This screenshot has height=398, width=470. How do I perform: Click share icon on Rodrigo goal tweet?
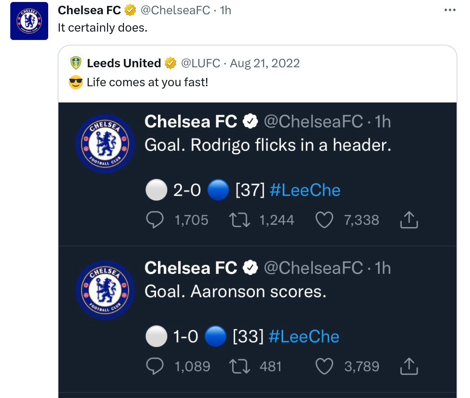click(x=409, y=220)
